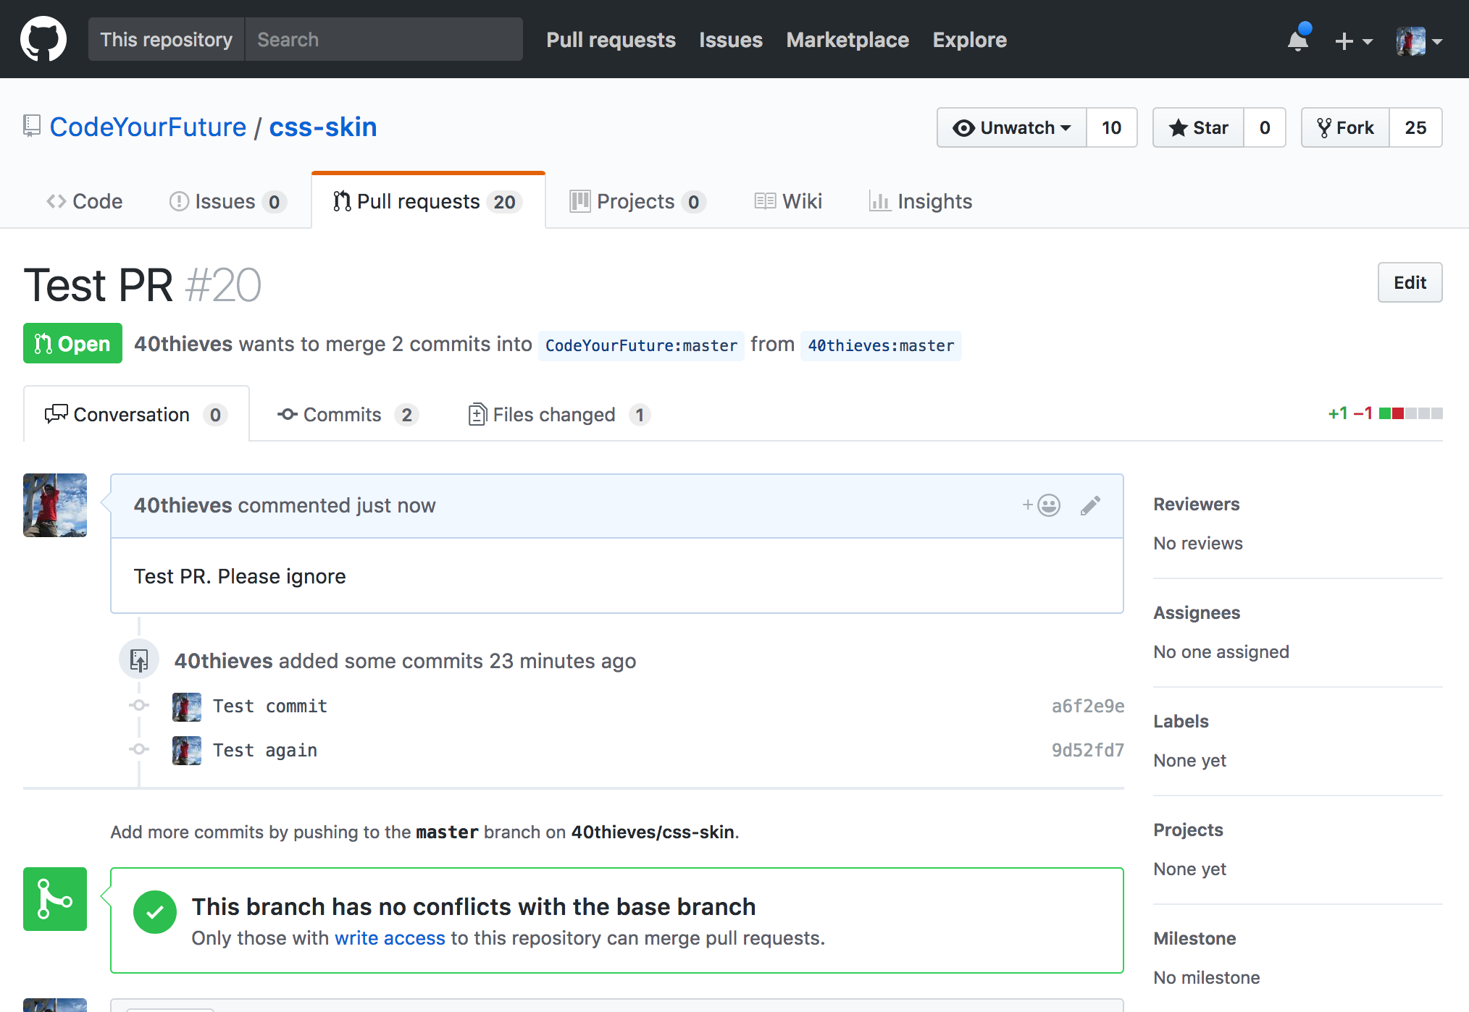Open the plus create-new menu
This screenshot has width=1469, height=1012.
click(1353, 41)
